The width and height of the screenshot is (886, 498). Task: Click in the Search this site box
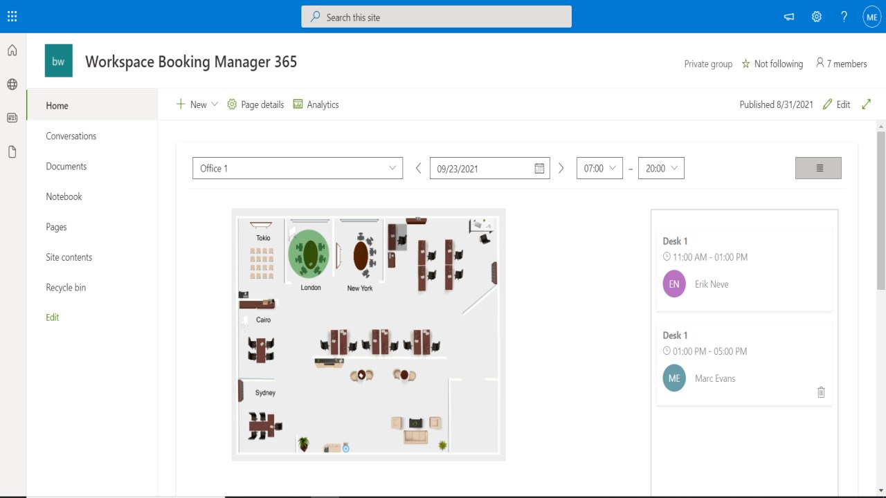coord(436,17)
